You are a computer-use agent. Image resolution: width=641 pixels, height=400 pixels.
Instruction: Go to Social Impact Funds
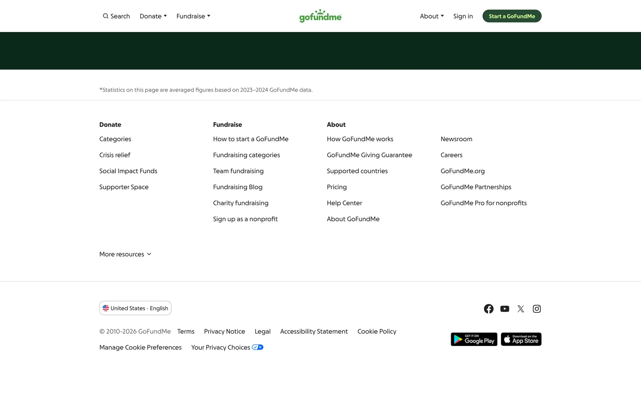pyautogui.click(x=128, y=171)
